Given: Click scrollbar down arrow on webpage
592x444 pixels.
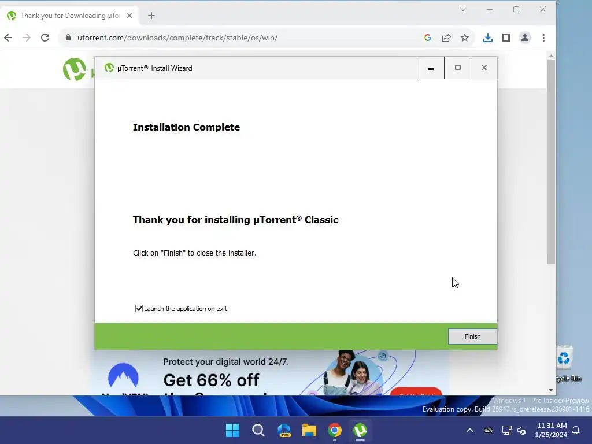Looking at the screenshot, I should (551, 390).
